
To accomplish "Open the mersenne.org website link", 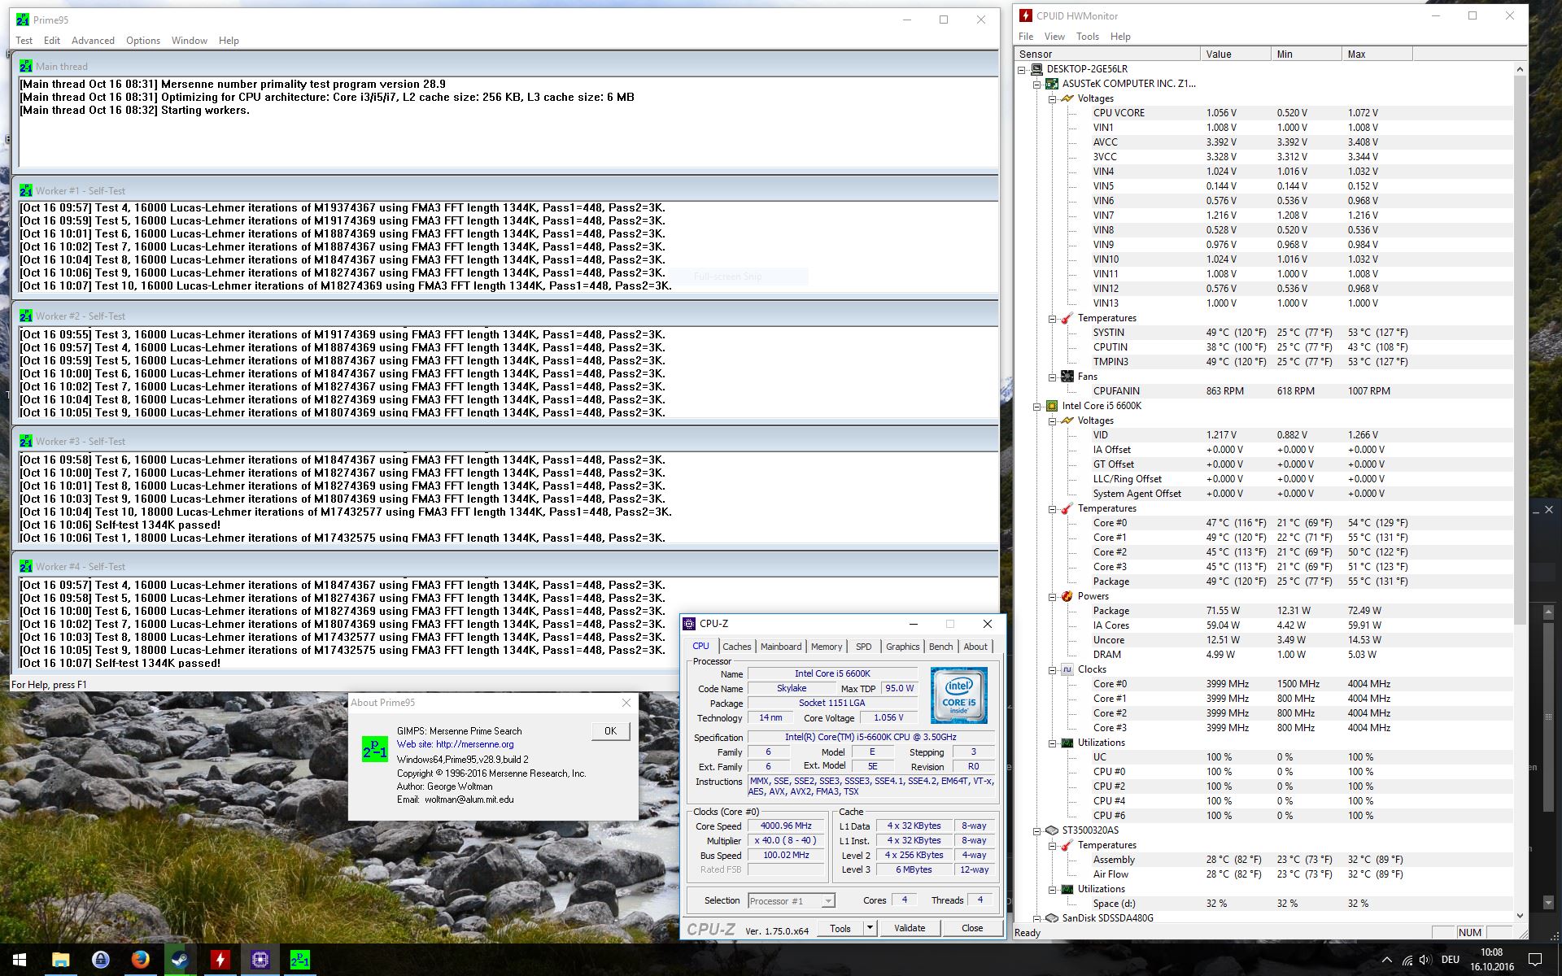I will point(474,744).
